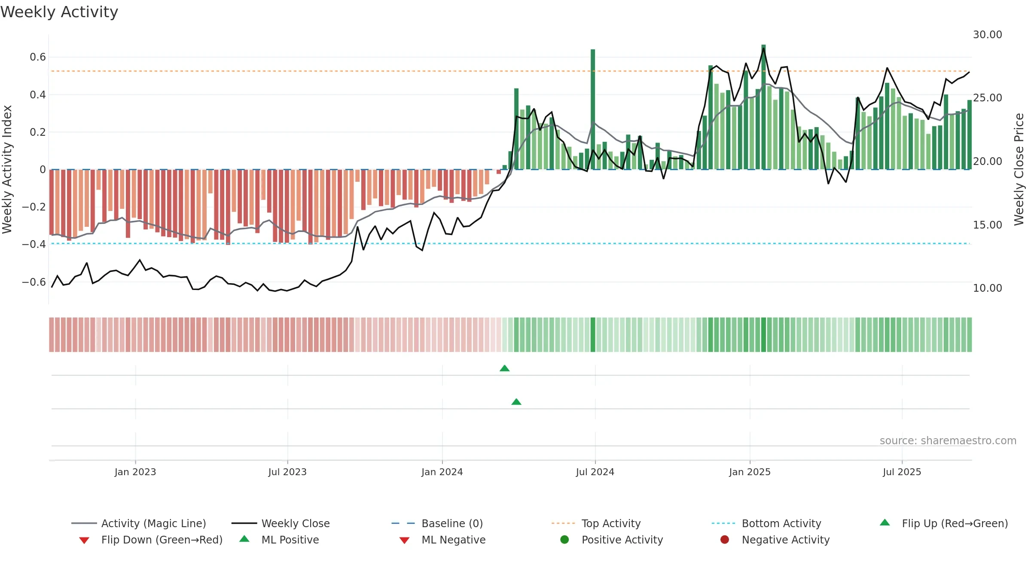Click the Weekly Activity Index axis title
1031x580 pixels.
(7, 169)
